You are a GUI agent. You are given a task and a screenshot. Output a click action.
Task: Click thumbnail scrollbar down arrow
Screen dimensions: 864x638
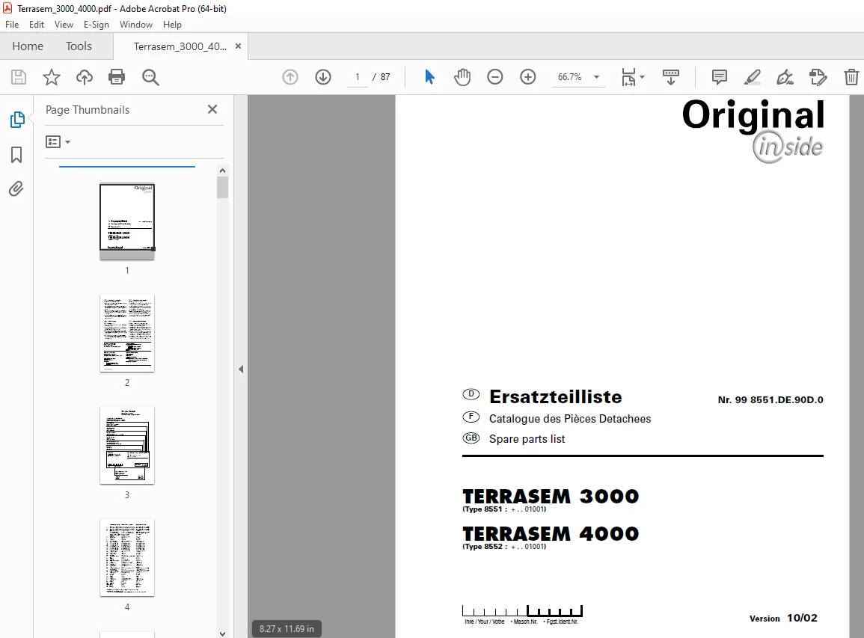pos(223,634)
